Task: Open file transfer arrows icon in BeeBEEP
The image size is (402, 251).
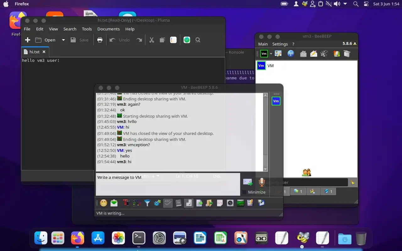Action: pos(337,54)
